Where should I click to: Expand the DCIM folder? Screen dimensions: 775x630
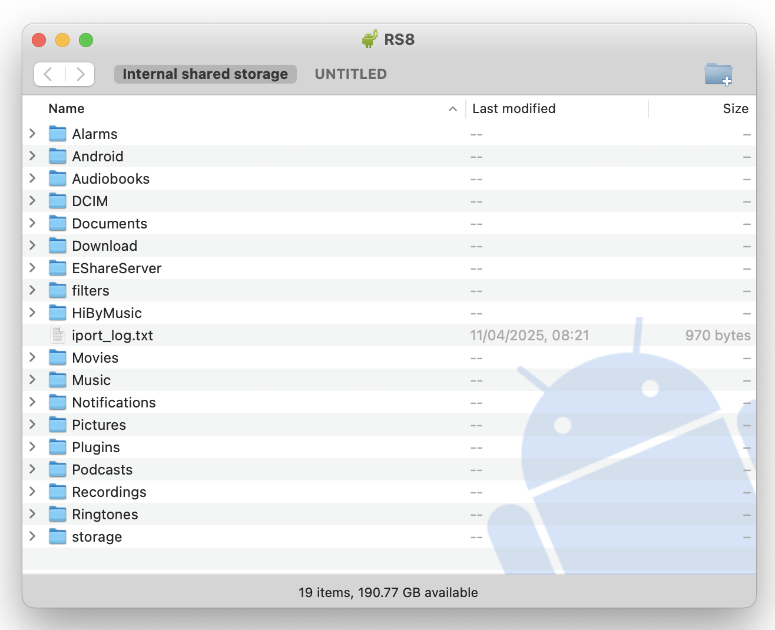click(32, 201)
